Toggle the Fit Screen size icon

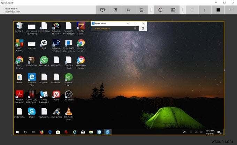click(129, 10)
